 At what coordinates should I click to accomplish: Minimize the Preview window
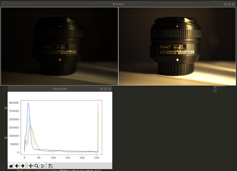(225, 4)
